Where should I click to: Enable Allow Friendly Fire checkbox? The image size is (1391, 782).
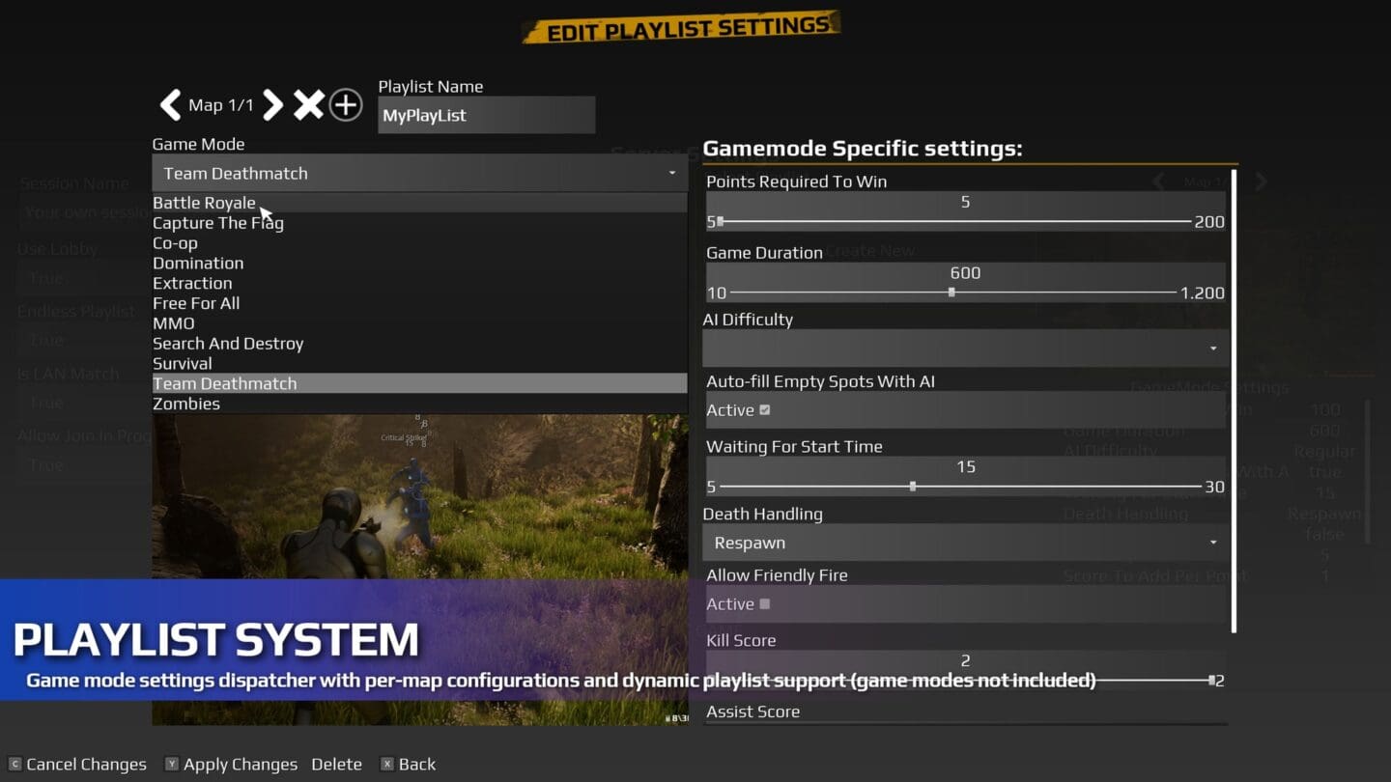click(x=765, y=604)
